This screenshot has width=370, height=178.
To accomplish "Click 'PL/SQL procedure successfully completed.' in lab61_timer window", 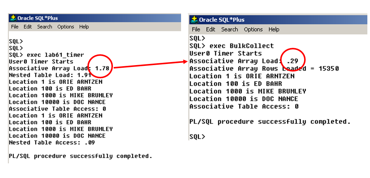I will pos(81,156).
